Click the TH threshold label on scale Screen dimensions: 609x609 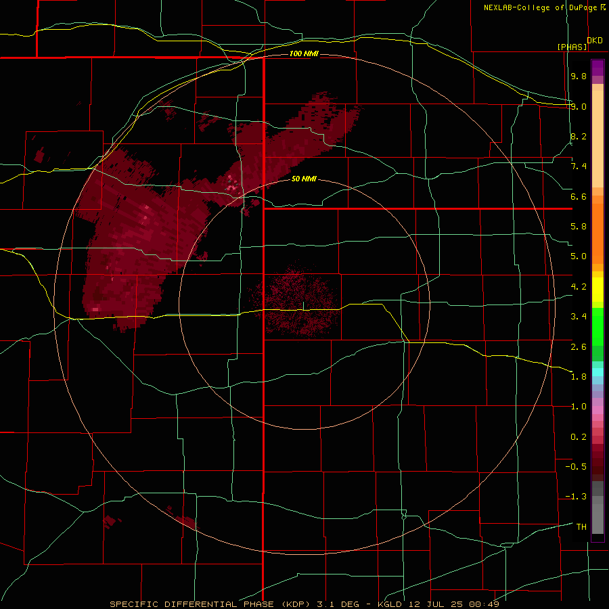pyautogui.click(x=581, y=527)
